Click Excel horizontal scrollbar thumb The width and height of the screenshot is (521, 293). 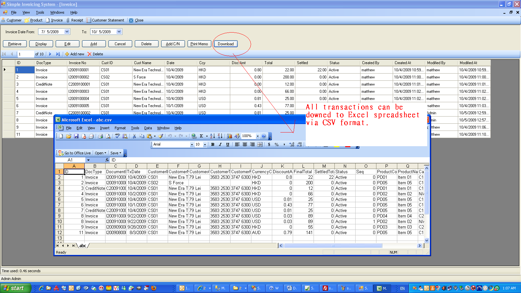pyautogui.click(x=333, y=246)
